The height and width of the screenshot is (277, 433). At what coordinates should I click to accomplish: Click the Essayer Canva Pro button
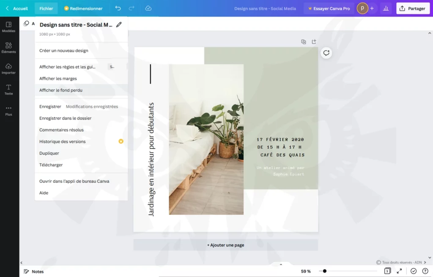click(x=329, y=8)
